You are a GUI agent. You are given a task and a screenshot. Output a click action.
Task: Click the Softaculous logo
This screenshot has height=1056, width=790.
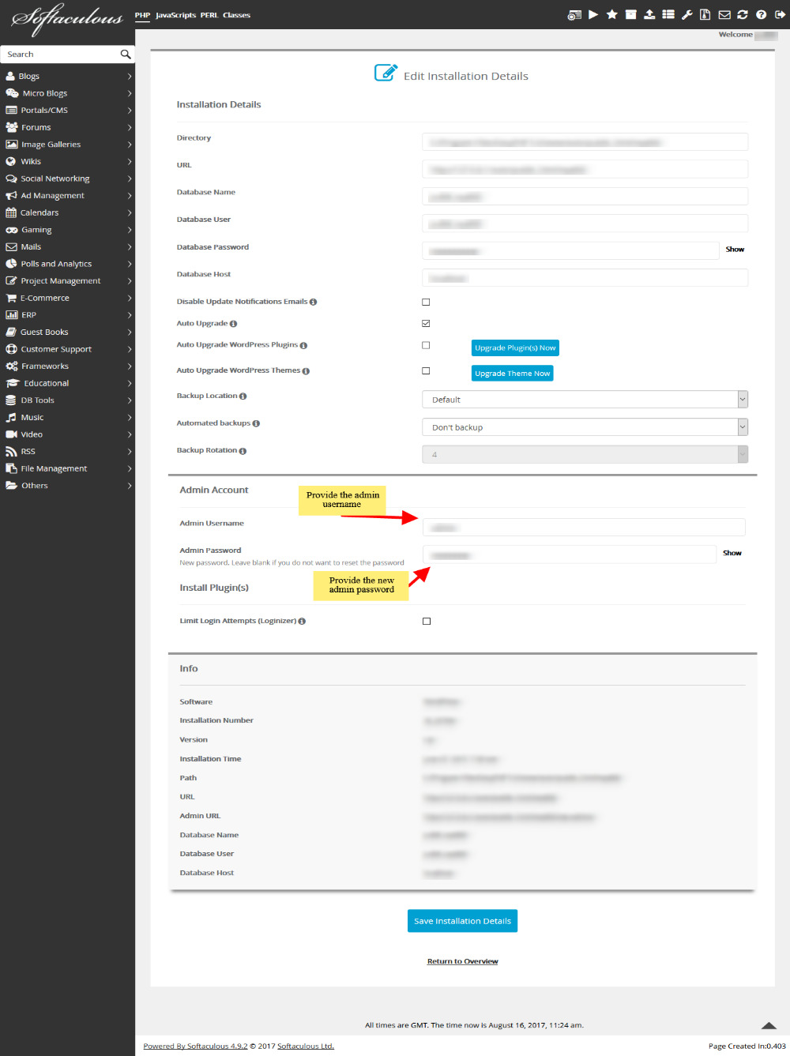[67, 20]
